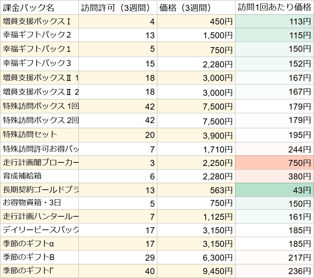314x278 pixels.
Task: Click the 価格（3週間） header cell
Action: (196, 7)
